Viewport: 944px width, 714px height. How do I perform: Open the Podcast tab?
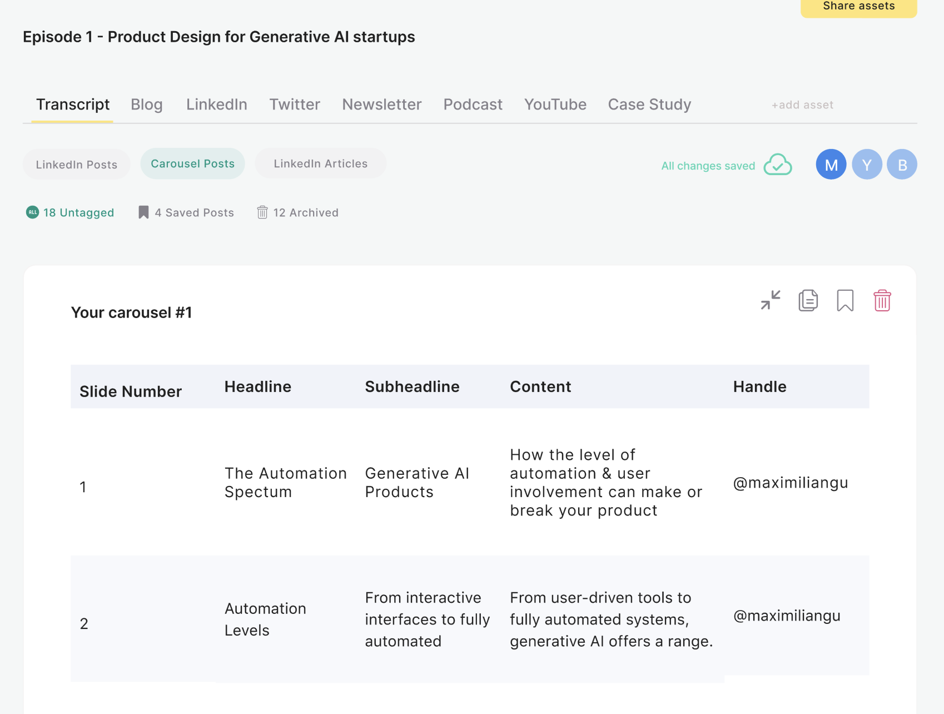click(472, 105)
